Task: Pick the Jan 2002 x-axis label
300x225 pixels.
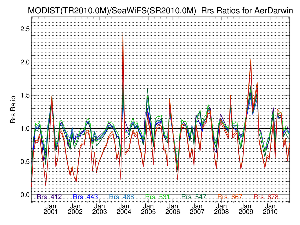Action: (x=75, y=209)
